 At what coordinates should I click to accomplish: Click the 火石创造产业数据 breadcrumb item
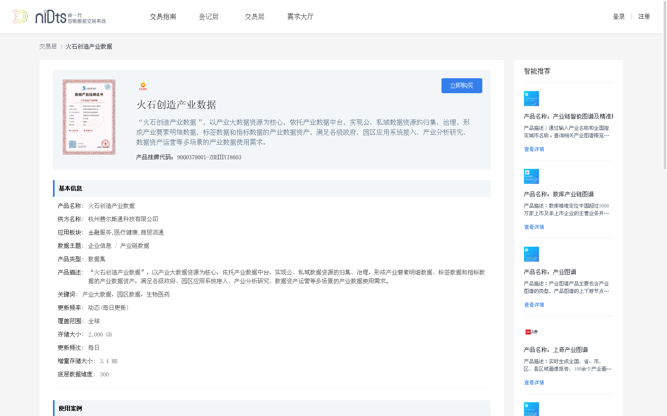click(89, 47)
